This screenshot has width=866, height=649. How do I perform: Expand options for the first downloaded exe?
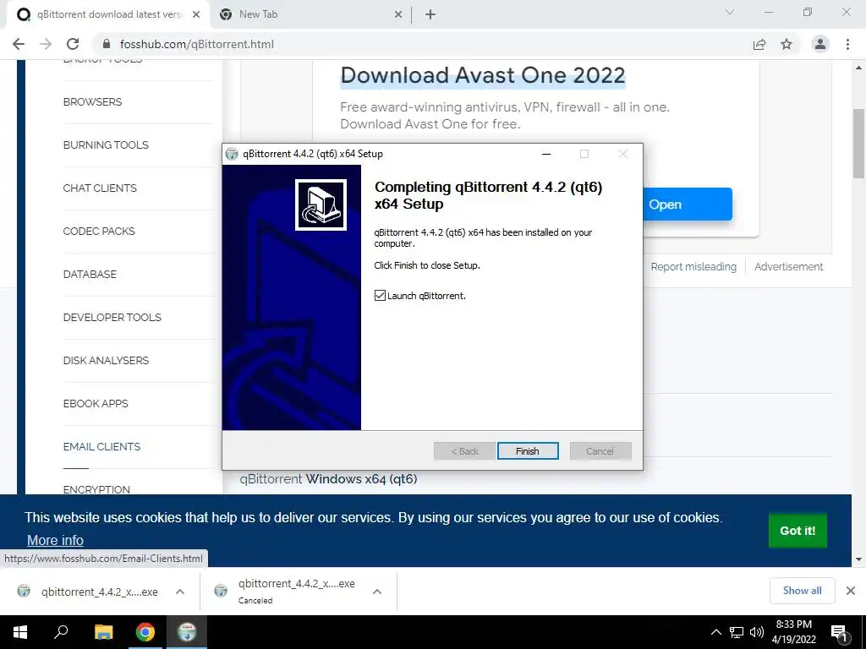[180, 592]
